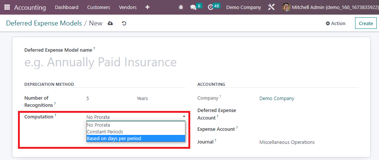Image resolution: width=379 pixels, height=160 pixels.
Task: Click the plus icon in the navbar
Action: coord(147,7)
